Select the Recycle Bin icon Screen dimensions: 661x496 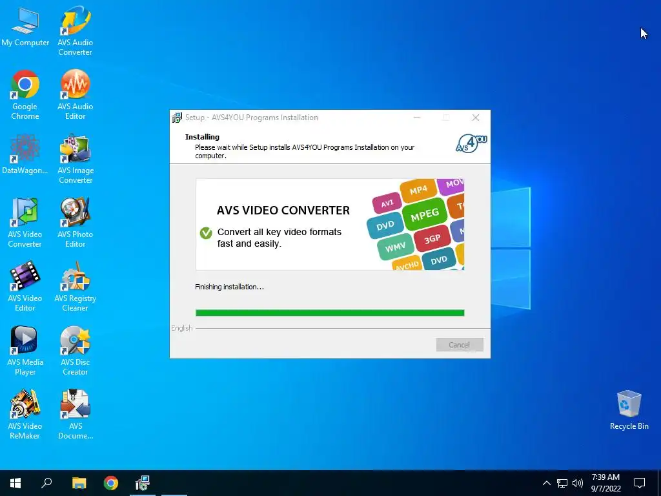(x=629, y=410)
